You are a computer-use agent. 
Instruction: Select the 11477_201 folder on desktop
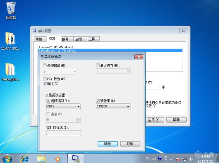point(11,41)
